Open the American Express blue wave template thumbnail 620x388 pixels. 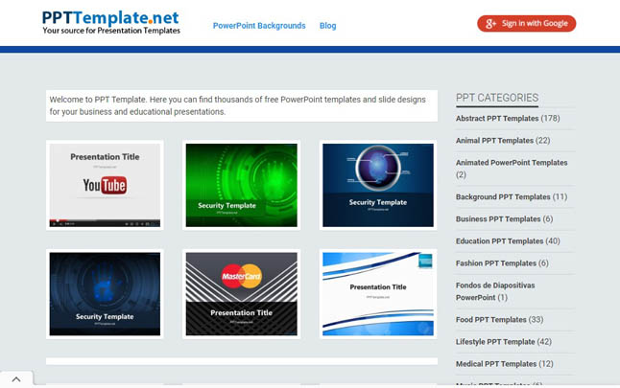tap(378, 294)
